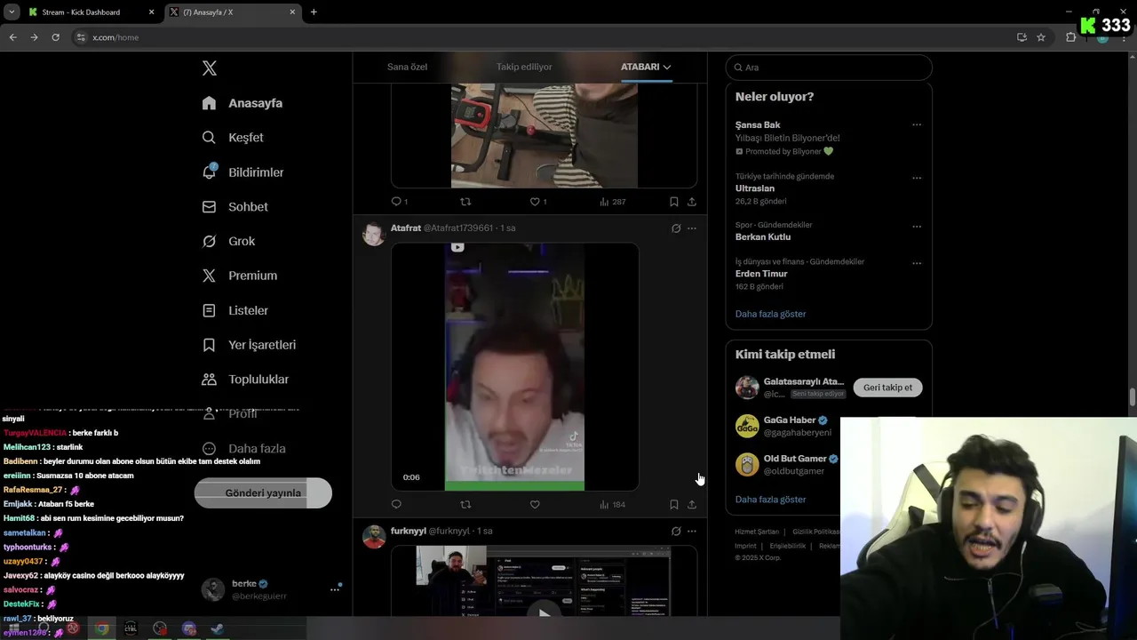Open more options for Berkan Kutlu trend
This screenshot has width=1137, height=640.
coord(917,227)
